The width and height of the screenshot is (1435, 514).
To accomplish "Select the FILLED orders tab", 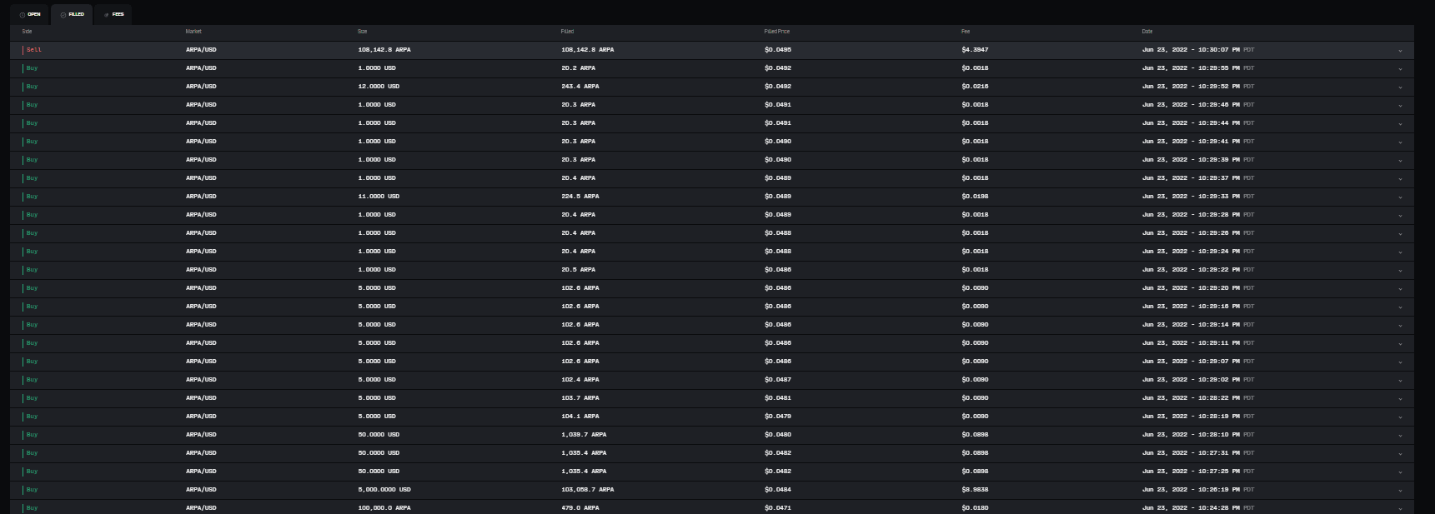I will (x=73, y=14).
